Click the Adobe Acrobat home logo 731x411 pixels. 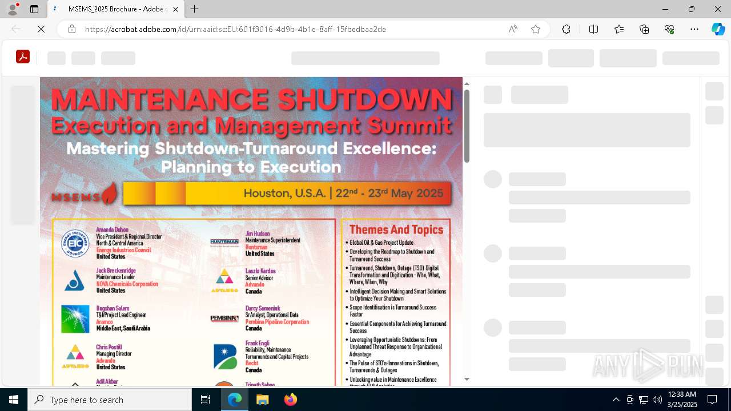coord(23,57)
